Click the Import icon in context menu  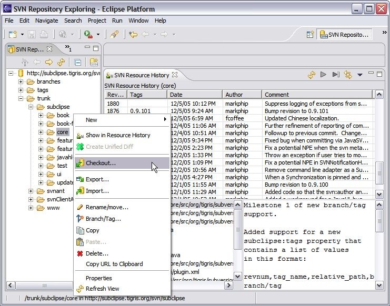80,191
